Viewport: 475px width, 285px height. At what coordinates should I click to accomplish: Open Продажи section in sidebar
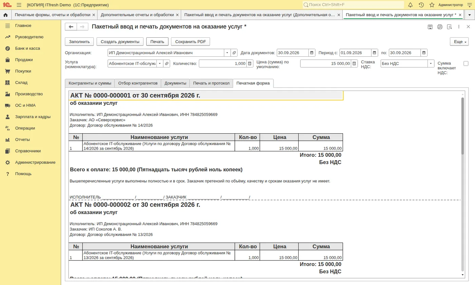pos(24,60)
